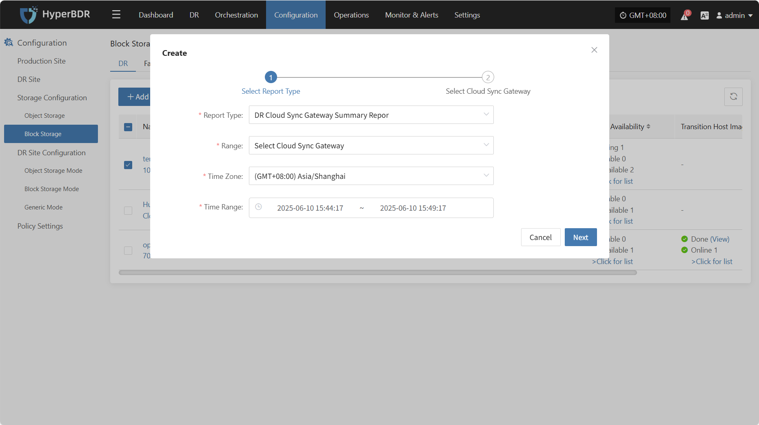This screenshot has width=759, height=425.
Task: Open the Settings menu
Action: click(x=467, y=15)
